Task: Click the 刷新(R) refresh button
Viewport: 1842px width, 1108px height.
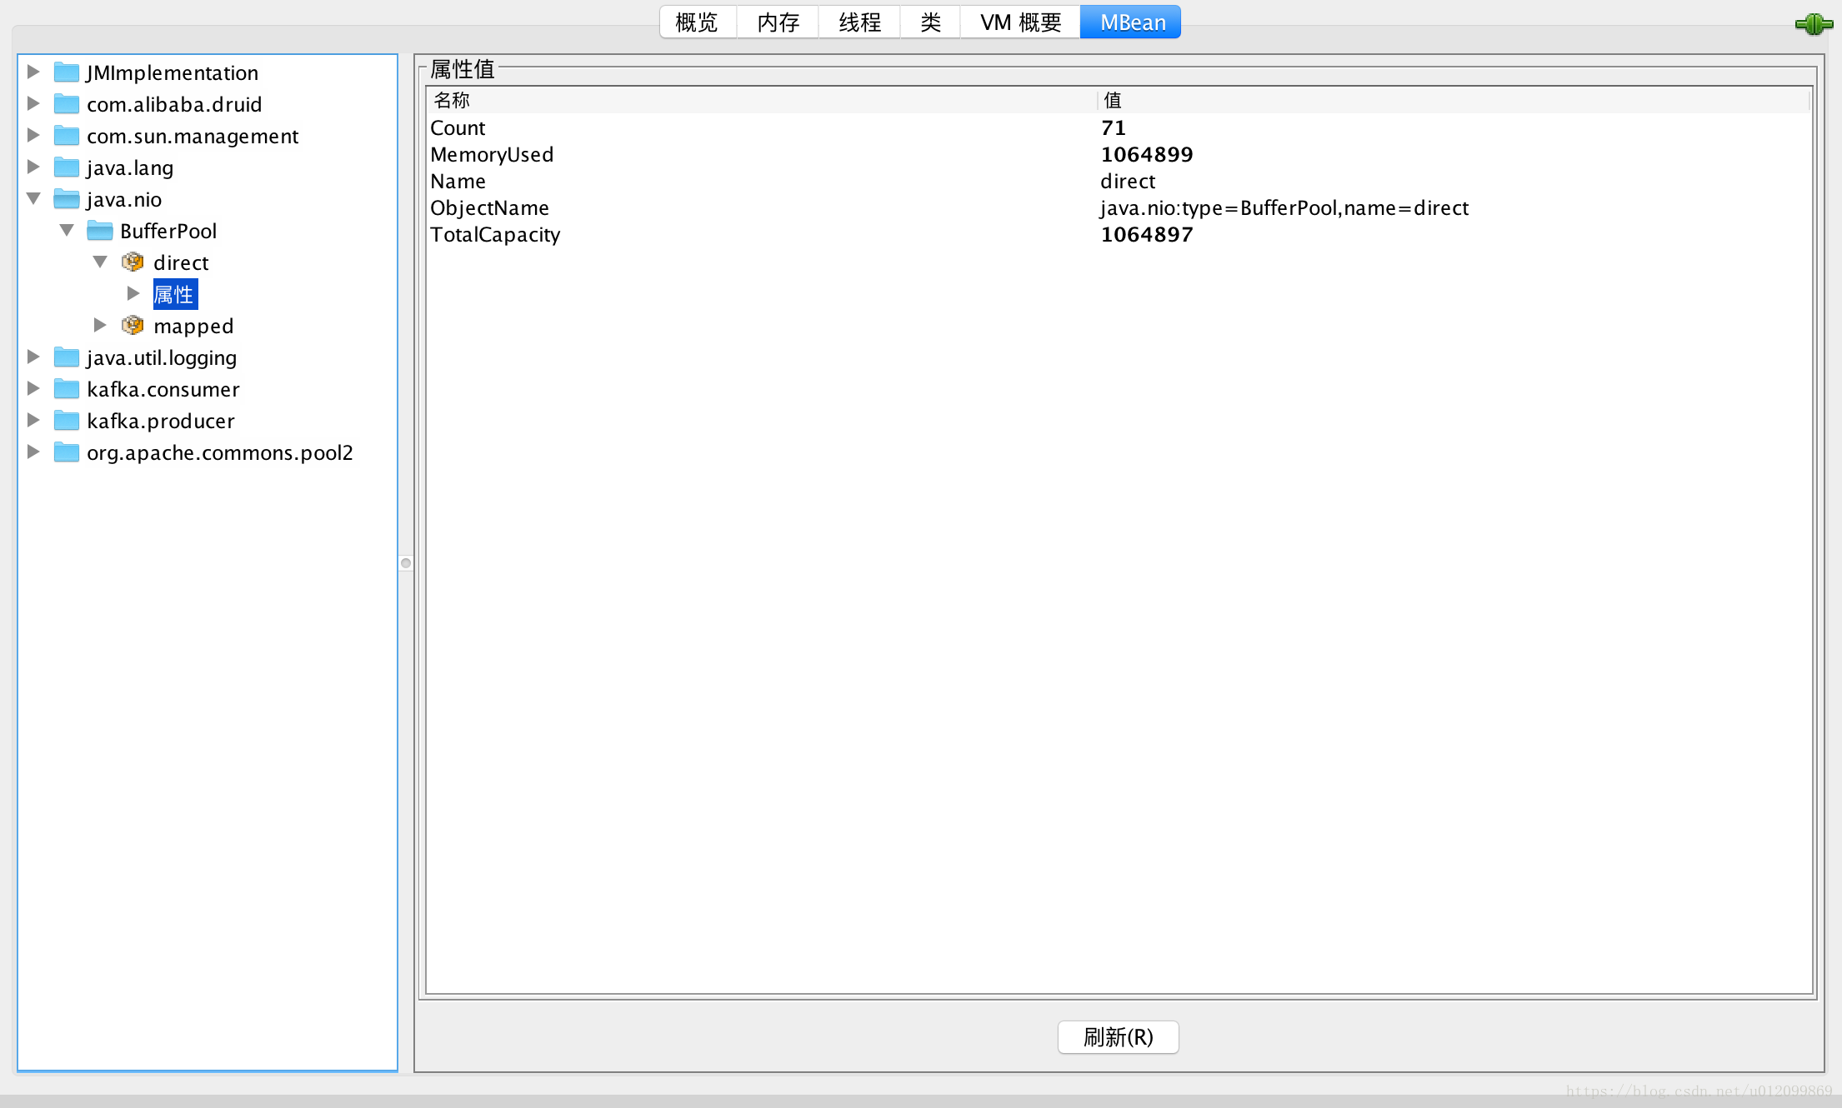Action: point(1119,1037)
